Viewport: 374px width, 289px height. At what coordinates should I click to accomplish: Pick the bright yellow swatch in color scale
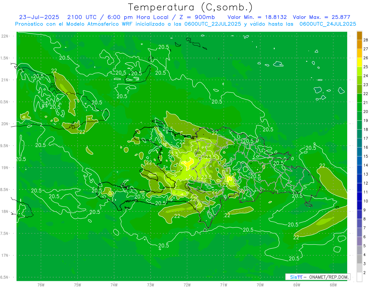click(359, 62)
